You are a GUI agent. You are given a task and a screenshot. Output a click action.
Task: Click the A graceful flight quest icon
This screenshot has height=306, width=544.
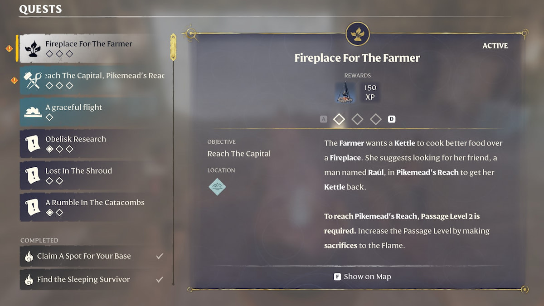(x=33, y=112)
